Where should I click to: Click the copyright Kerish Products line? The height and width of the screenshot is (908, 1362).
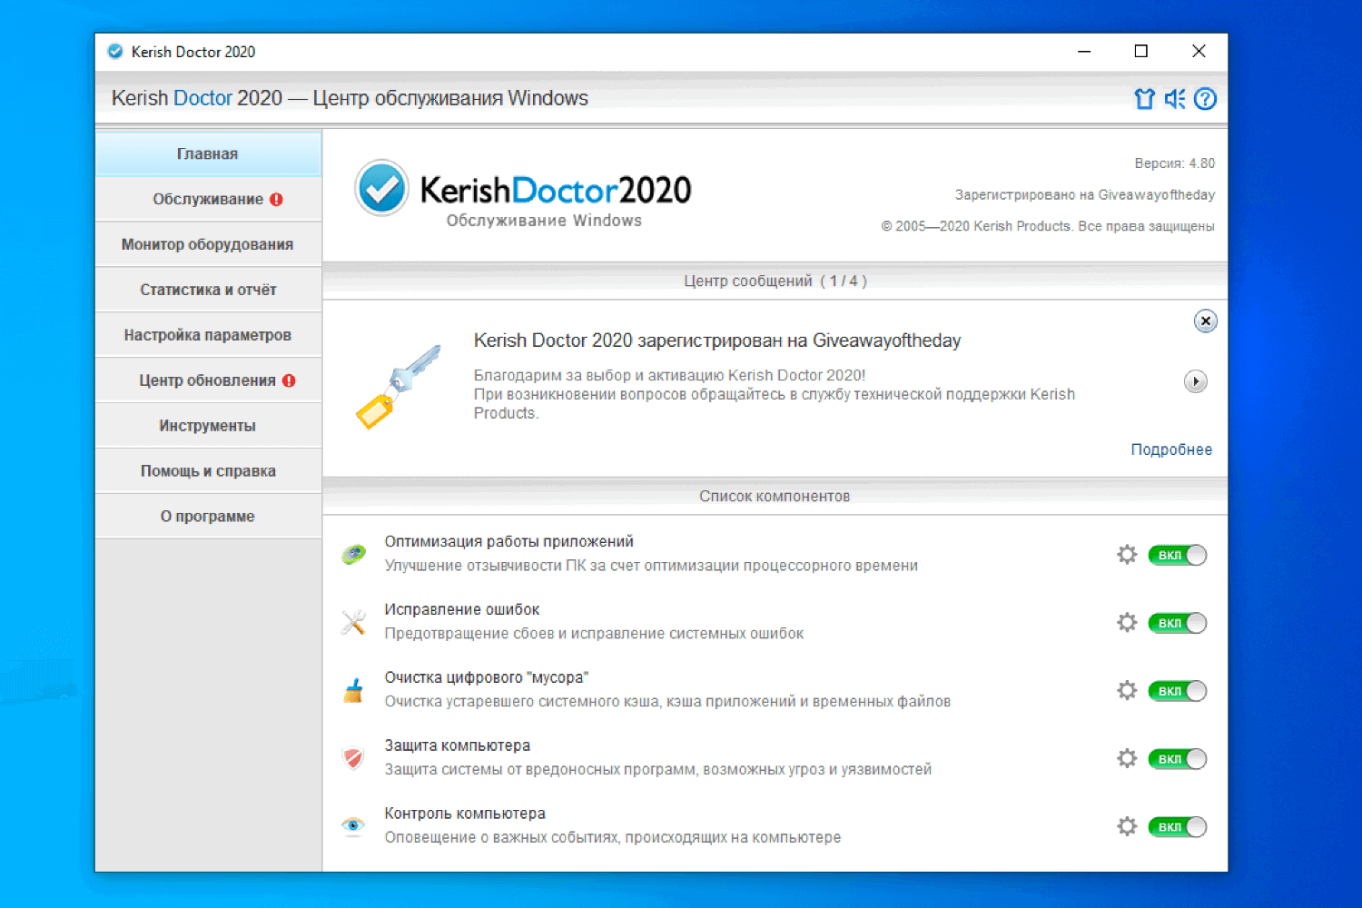point(1048,226)
